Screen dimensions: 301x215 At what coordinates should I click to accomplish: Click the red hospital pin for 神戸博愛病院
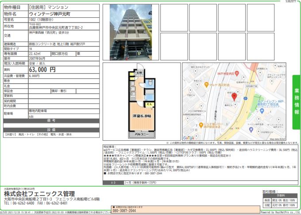coord(237,73)
